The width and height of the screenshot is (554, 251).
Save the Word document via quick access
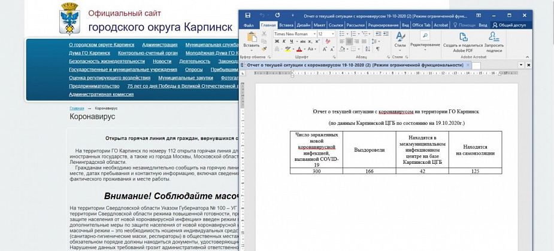pyautogui.click(x=248, y=15)
